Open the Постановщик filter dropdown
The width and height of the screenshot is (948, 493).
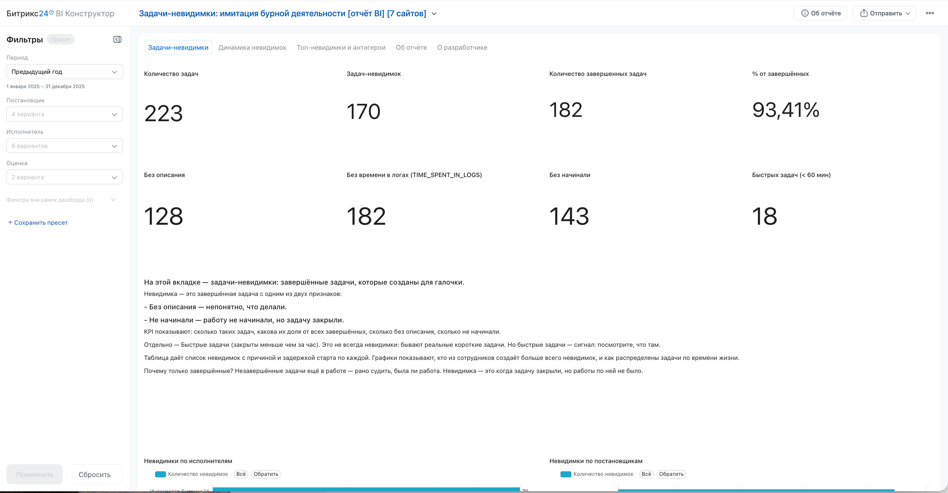65,114
